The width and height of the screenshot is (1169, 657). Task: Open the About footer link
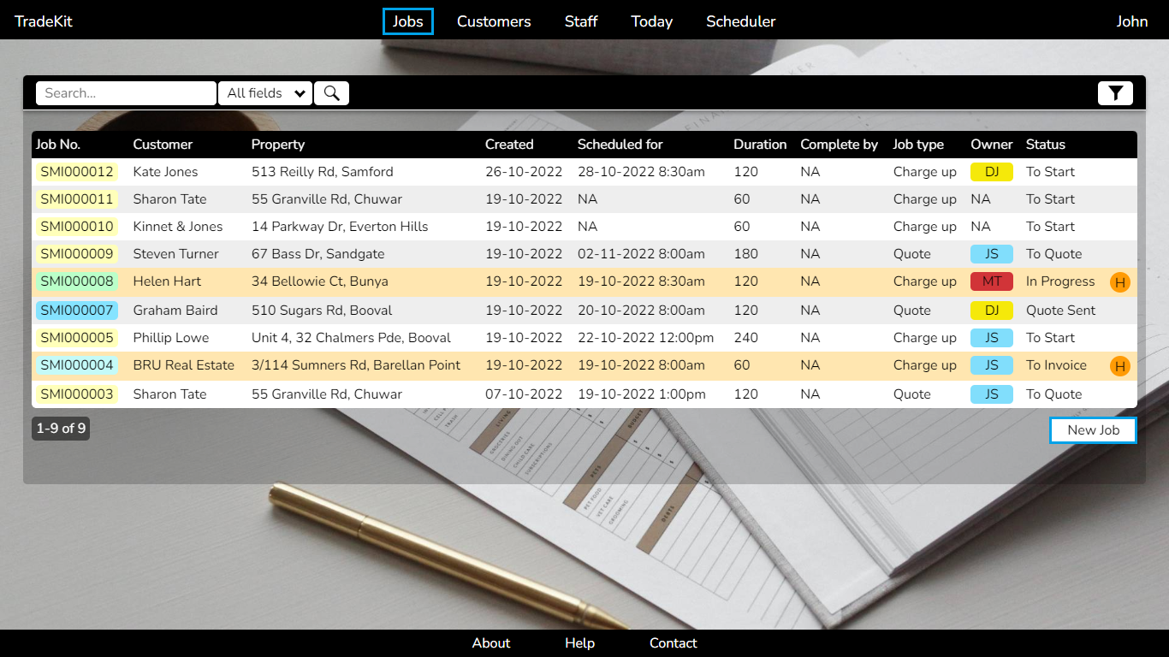coord(491,643)
